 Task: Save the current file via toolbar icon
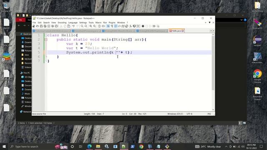click(41, 26)
